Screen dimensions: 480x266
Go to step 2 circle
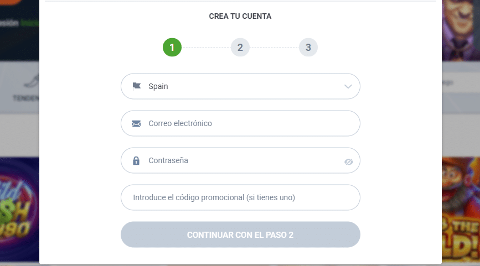pyautogui.click(x=240, y=48)
